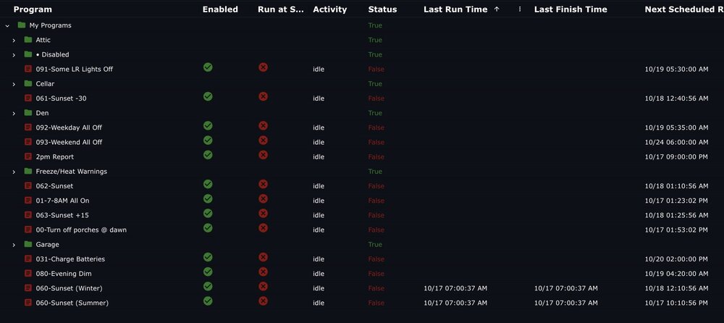Select the 060-Sunset (Winter) program name
The image size is (724, 323).
coord(70,288)
